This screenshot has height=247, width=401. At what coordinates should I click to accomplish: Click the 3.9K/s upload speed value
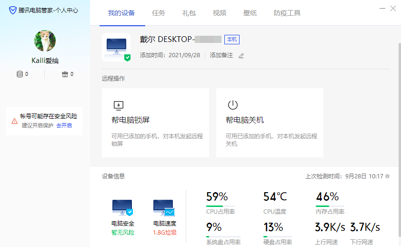[330, 227]
